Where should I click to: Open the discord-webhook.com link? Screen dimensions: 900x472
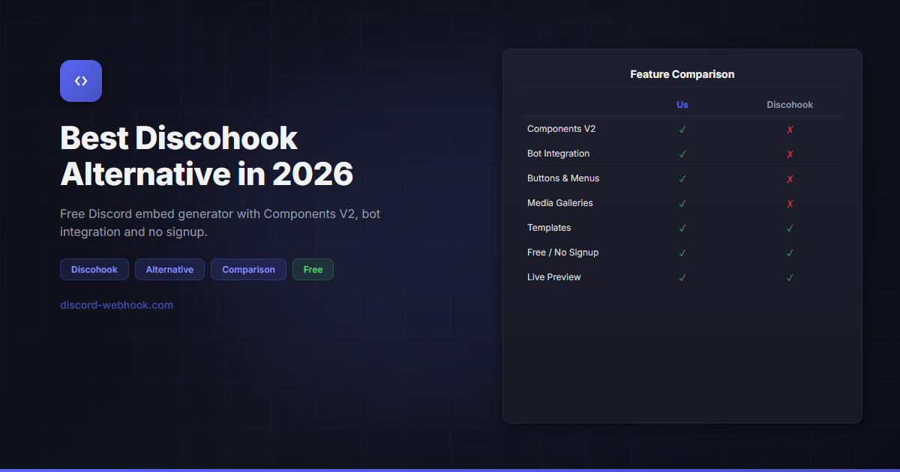tap(116, 305)
